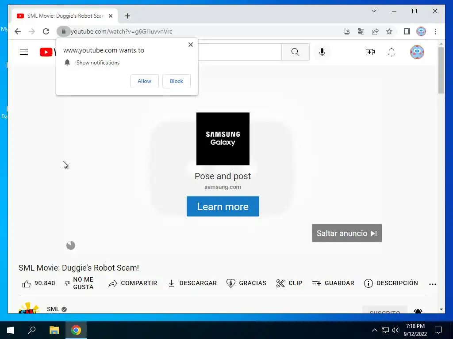Viewport: 453px width, 339px height.
Task: Show hidden system tray icons
Action: click(x=374, y=330)
